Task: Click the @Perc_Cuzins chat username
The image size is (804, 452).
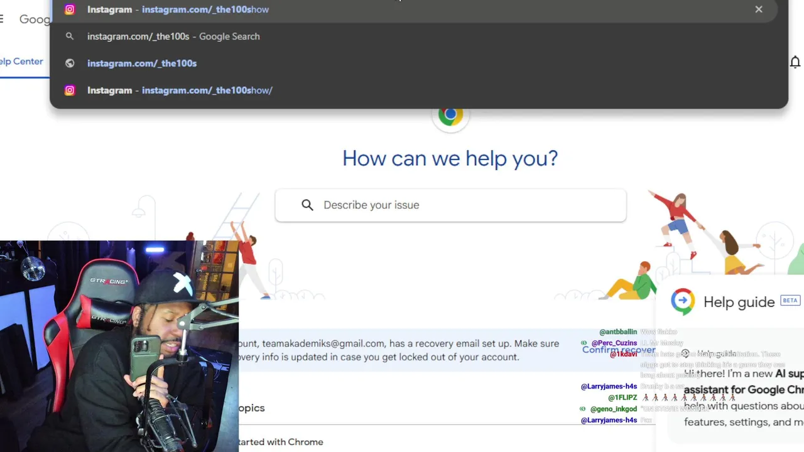Action: click(614, 343)
